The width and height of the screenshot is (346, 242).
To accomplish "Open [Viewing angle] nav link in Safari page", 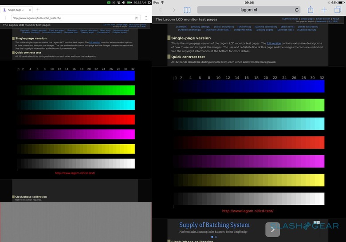I will click(264, 30).
